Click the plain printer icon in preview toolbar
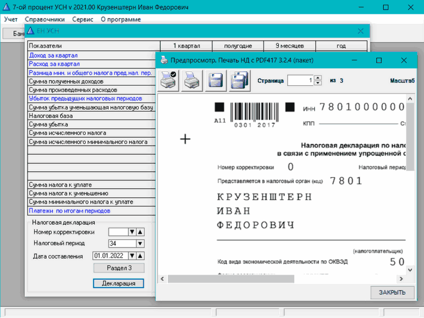This screenshot has width=424, height=318. (x=192, y=81)
